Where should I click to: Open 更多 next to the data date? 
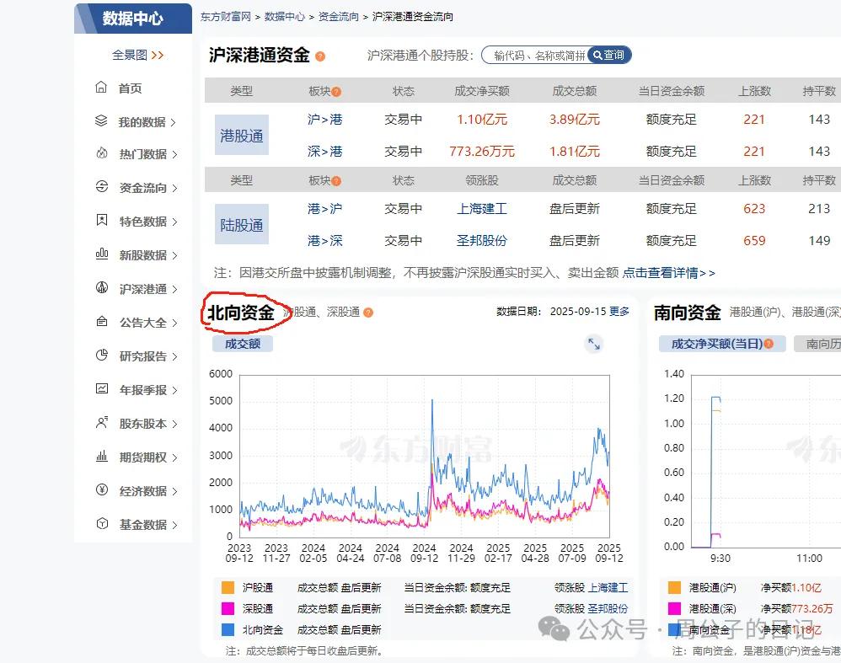tap(618, 311)
